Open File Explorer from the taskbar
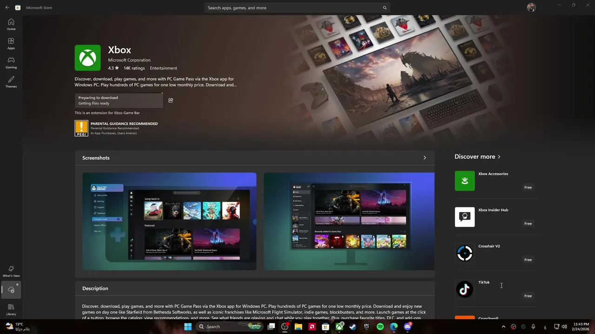Screen dimensions: 595x334 tap(298, 327)
